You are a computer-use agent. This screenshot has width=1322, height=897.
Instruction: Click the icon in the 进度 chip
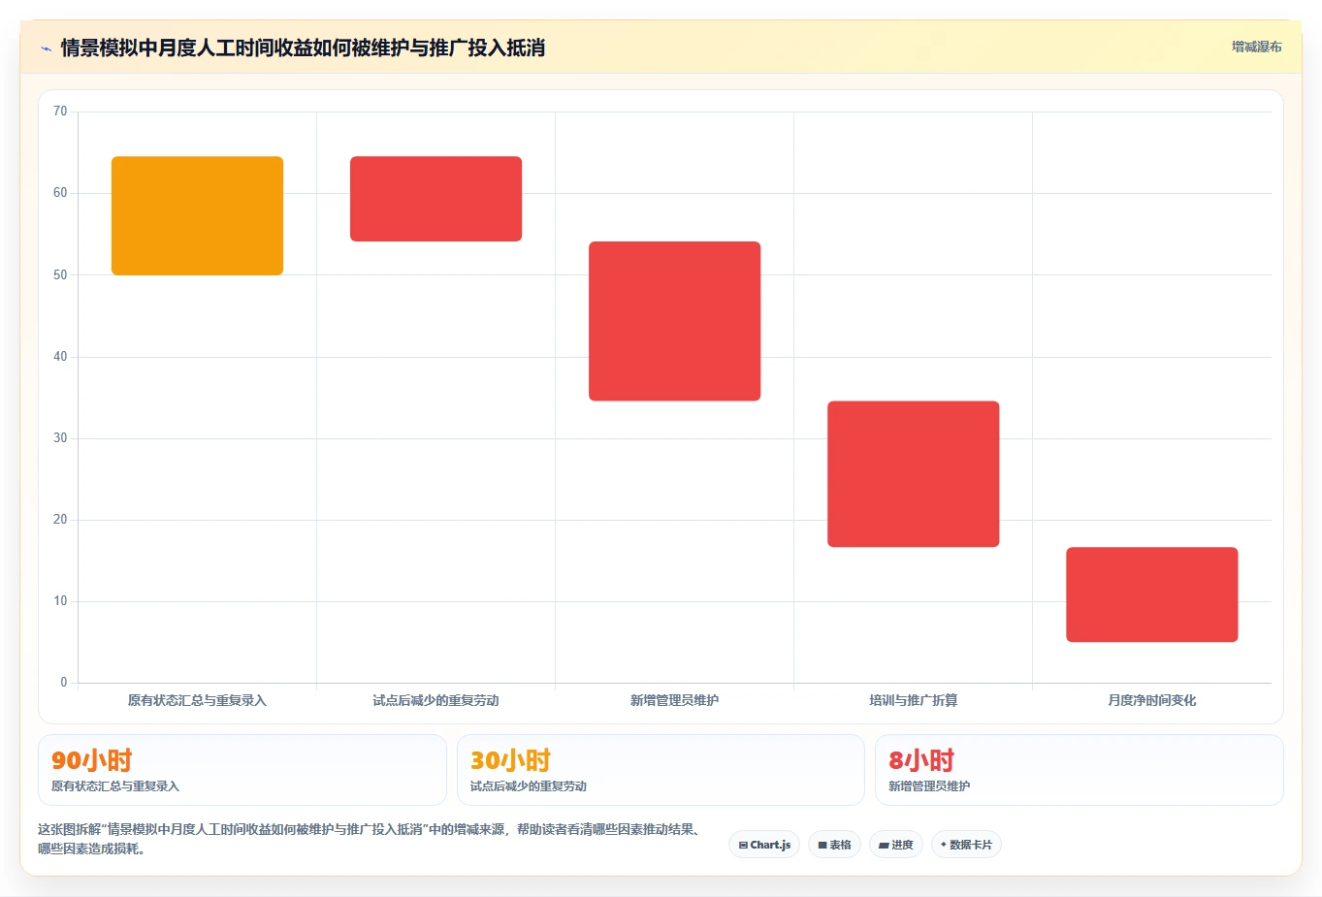click(x=884, y=846)
